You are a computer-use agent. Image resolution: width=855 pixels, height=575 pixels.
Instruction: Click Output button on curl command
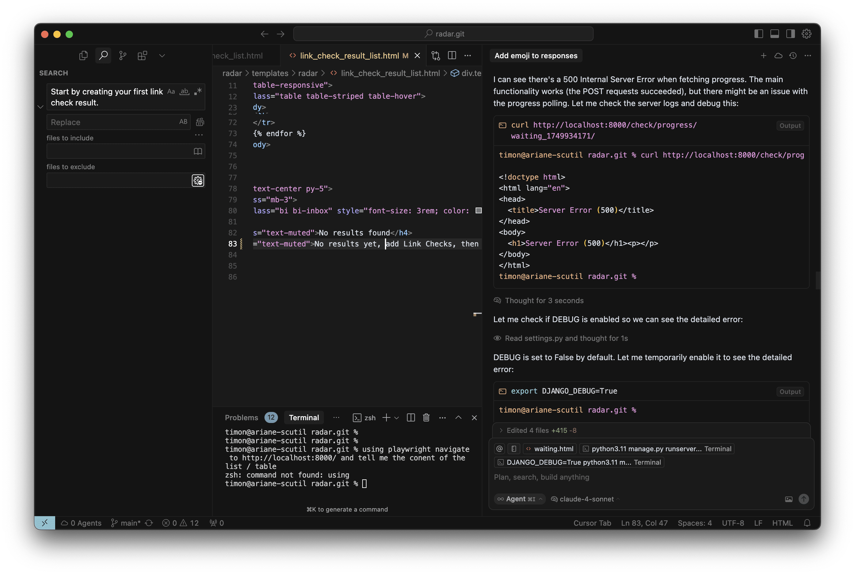790,126
